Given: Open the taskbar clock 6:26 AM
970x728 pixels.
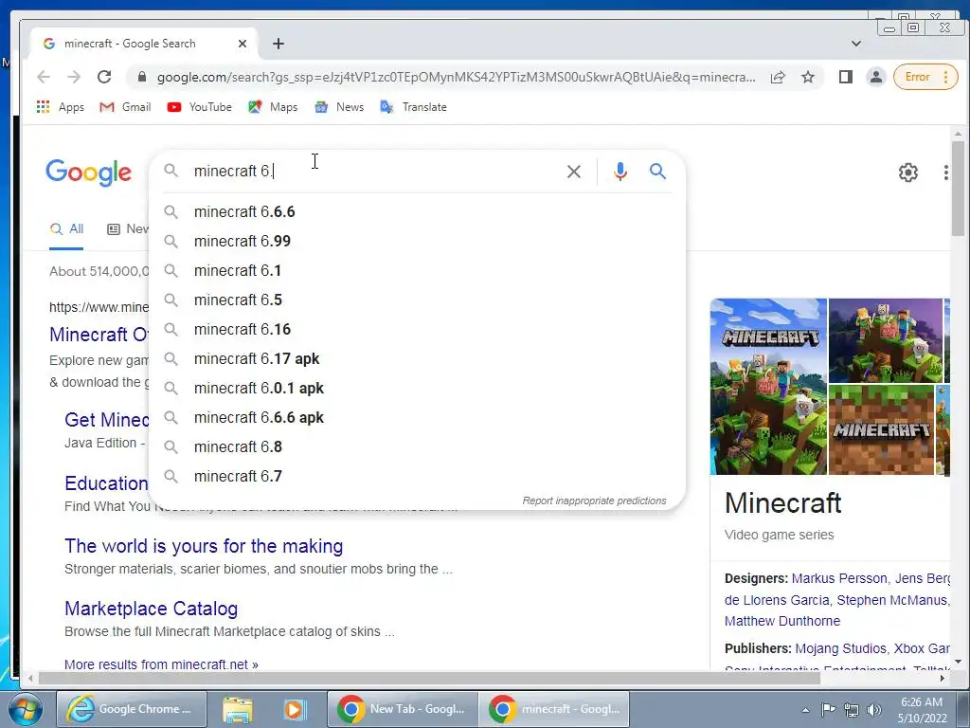Looking at the screenshot, I should tap(922, 710).
